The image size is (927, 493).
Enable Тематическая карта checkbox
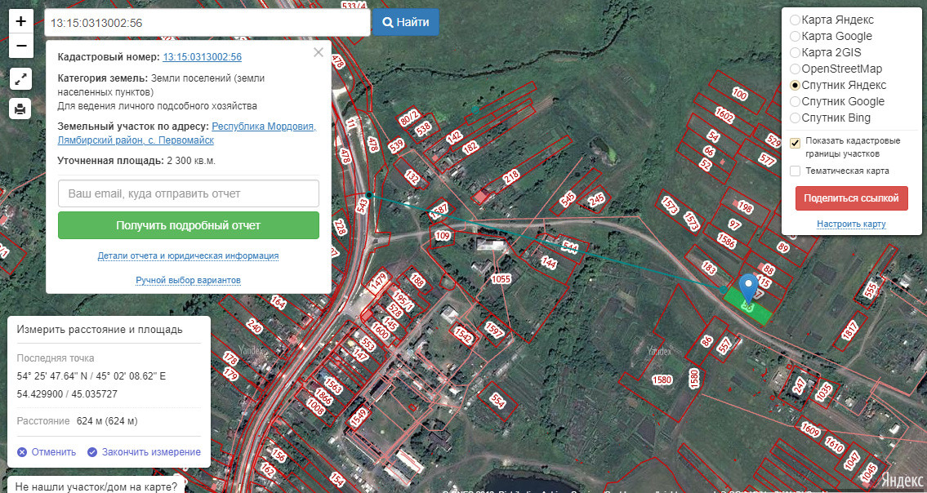(795, 171)
